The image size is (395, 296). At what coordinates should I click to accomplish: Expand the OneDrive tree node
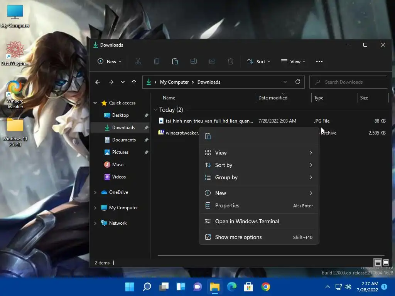(95, 192)
